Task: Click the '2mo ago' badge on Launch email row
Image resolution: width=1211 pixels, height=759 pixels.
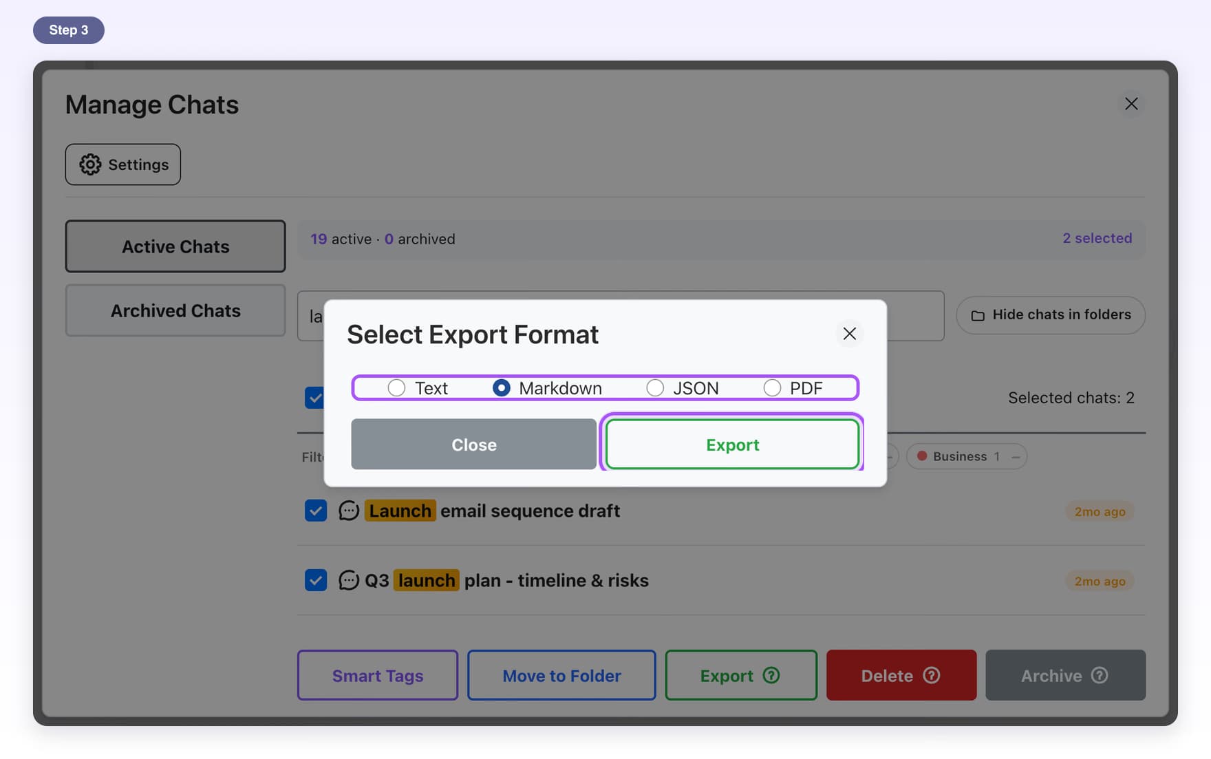Action: pyautogui.click(x=1100, y=511)
